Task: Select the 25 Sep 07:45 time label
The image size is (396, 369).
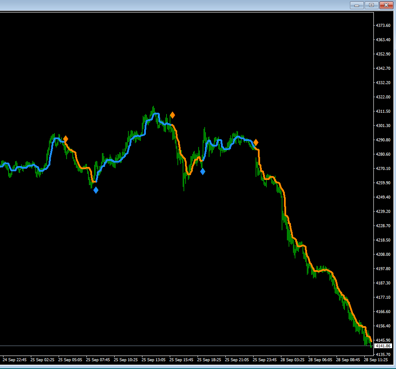Action: coord(98,360)
